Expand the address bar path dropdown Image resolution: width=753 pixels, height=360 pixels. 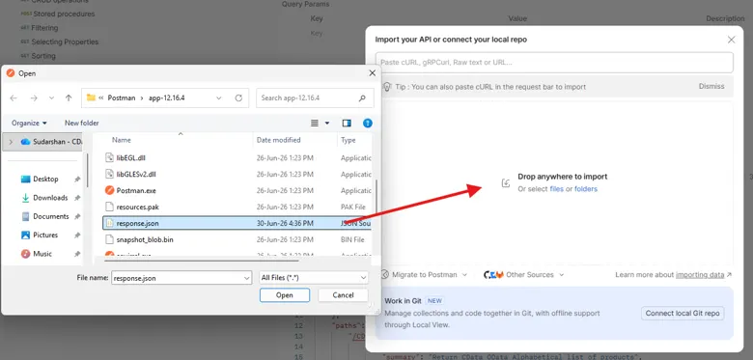tap(219, 97)
